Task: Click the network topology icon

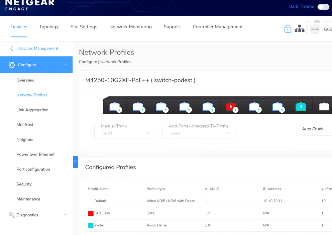Action: tap(300, 28)
